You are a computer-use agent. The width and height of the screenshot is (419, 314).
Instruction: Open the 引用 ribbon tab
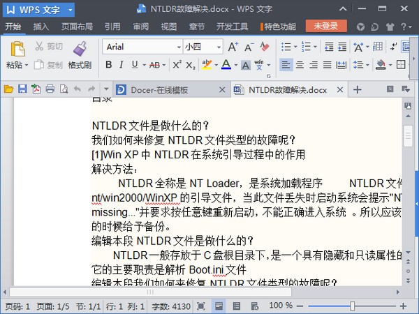click(112, 27)
